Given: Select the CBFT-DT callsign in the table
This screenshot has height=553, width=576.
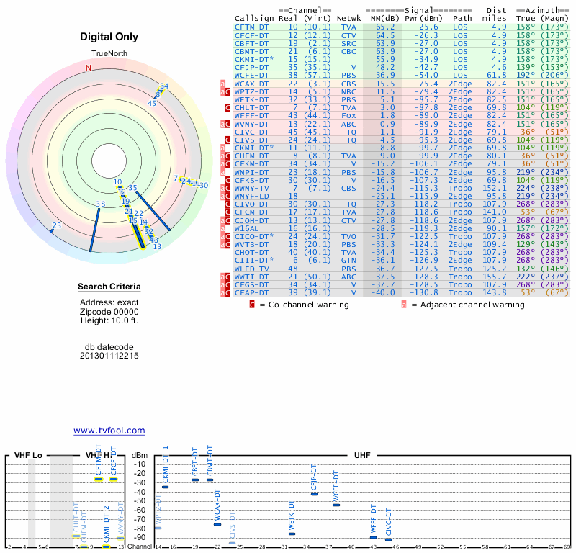Looking at the screenshot, I should (251, 43).
